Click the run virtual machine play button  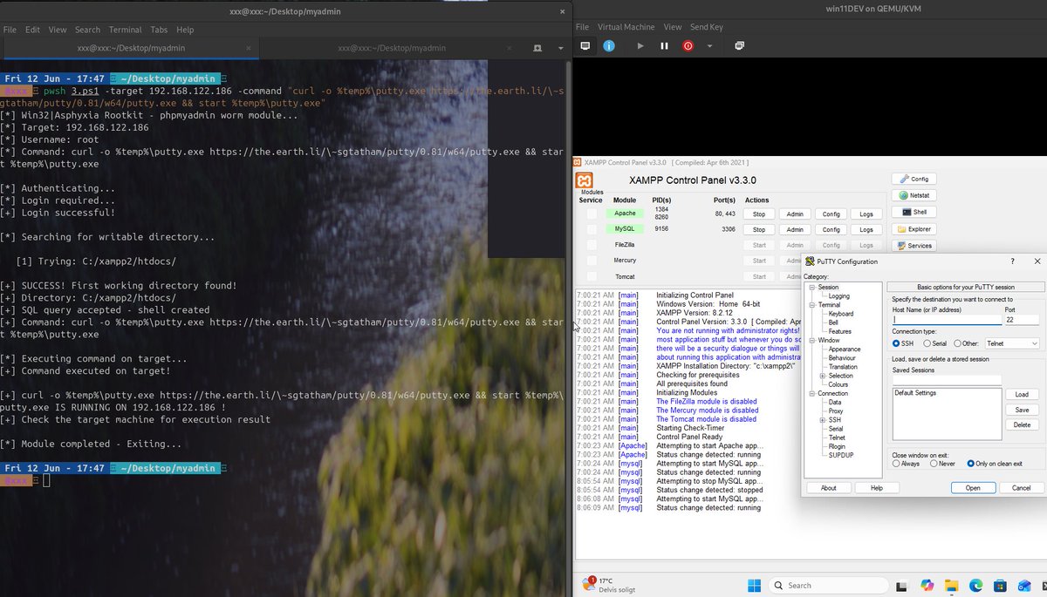pos(640,45)
